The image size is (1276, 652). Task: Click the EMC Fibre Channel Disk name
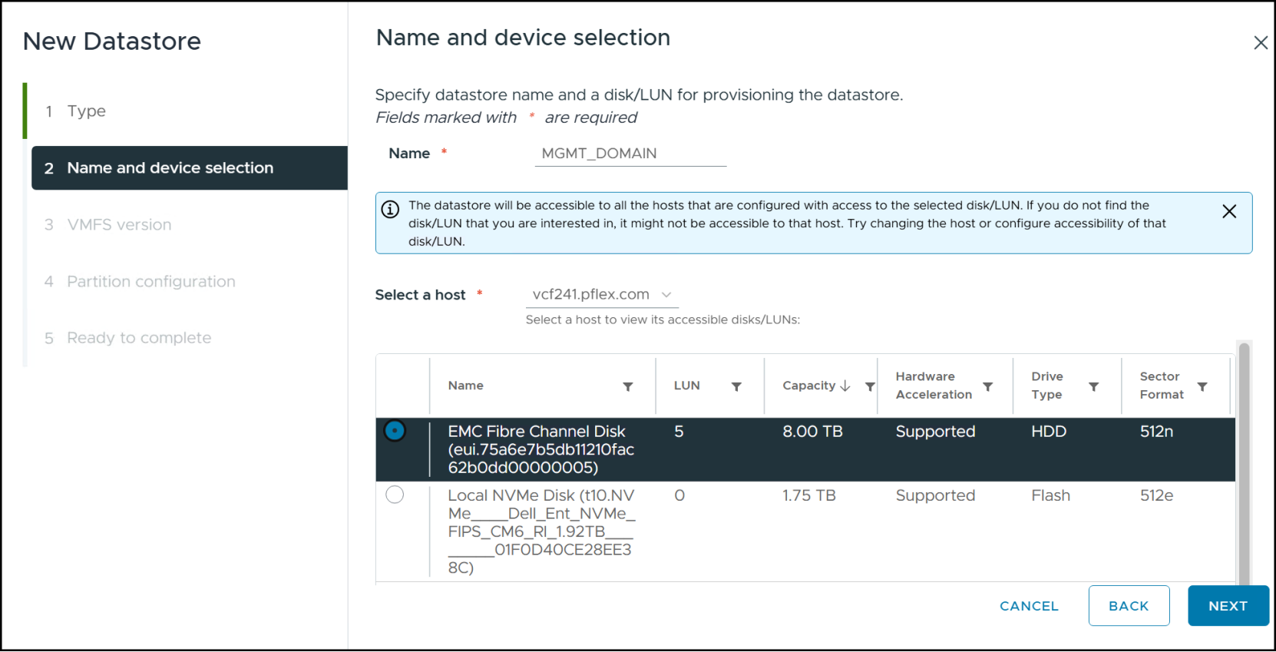pos(541,449)
